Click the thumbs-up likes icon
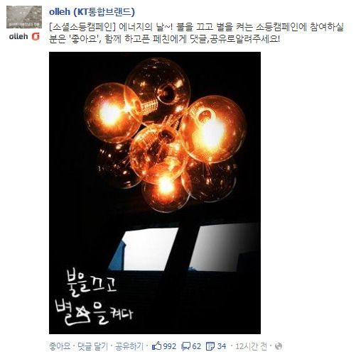356x359 pixels. (156, 346)
